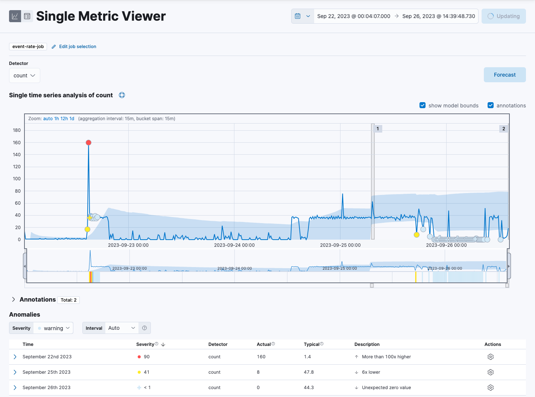The height and width of the screenshot is (397, 535).
Task: Expand the September 22nd 2023 anomaly row
Action: coord(15,357)
